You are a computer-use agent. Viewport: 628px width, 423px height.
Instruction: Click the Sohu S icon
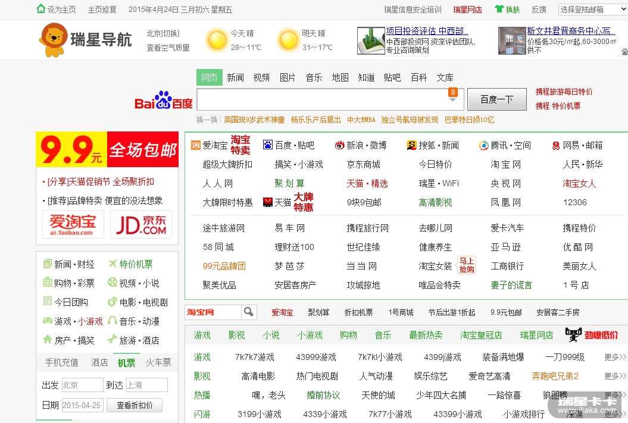coord(411,145)
